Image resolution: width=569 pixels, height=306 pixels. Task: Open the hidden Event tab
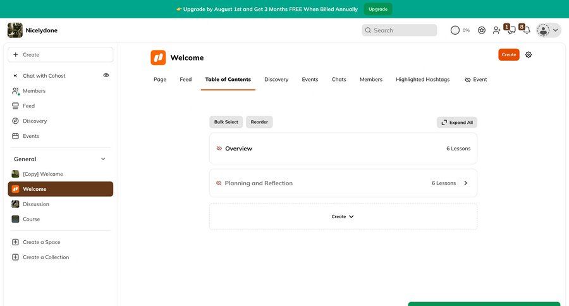coord(475,79)
